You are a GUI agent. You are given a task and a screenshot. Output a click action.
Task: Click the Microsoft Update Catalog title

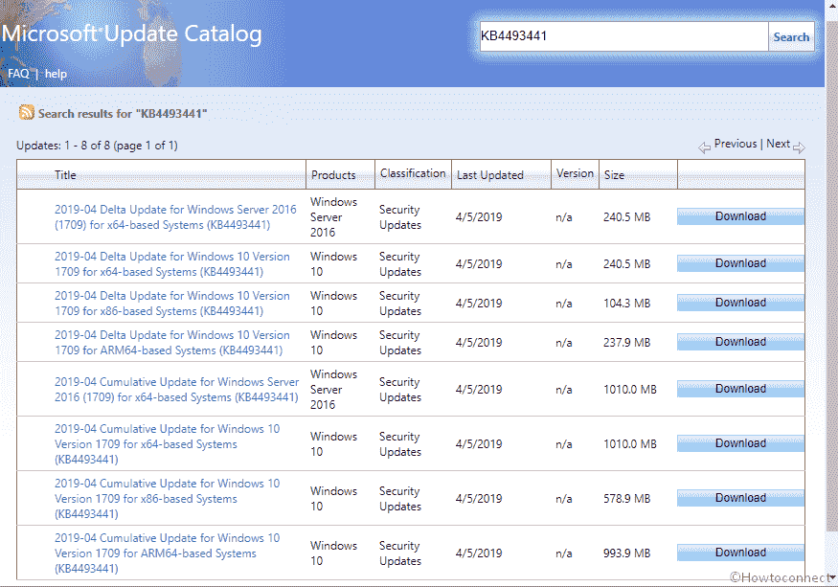pos(131,34)
